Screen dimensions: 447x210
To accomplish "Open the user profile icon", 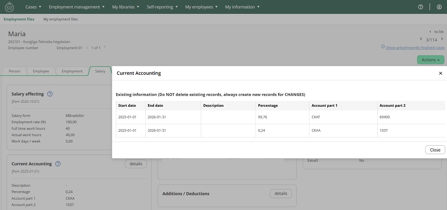I will [x=439, y=7].
